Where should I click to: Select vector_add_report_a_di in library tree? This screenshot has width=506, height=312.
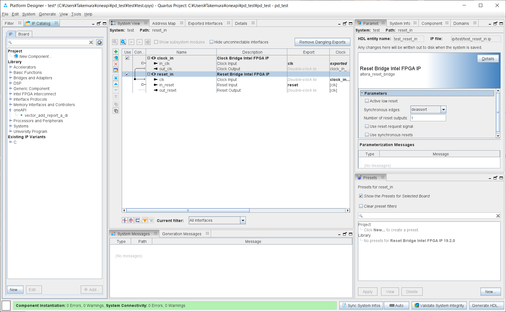coord(46,115)
